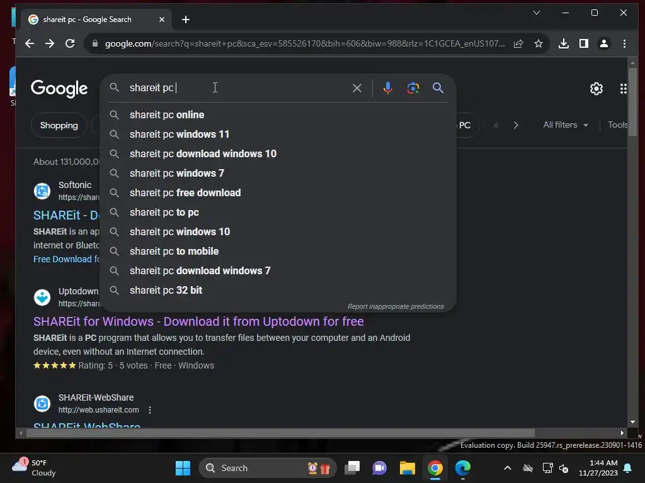This screenshot has width=645, height=483.
Task: Click the share page icon in address bar
Action: pyautogui.click(x=518, y=43)
